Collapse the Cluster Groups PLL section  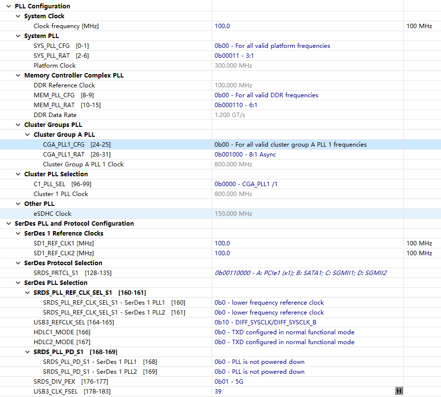18,124
